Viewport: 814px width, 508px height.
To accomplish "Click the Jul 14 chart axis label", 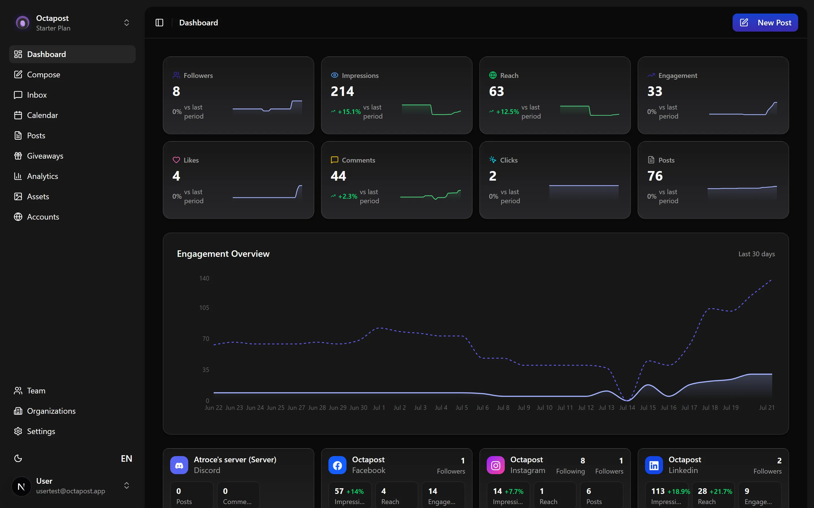I will coord(627,408).
